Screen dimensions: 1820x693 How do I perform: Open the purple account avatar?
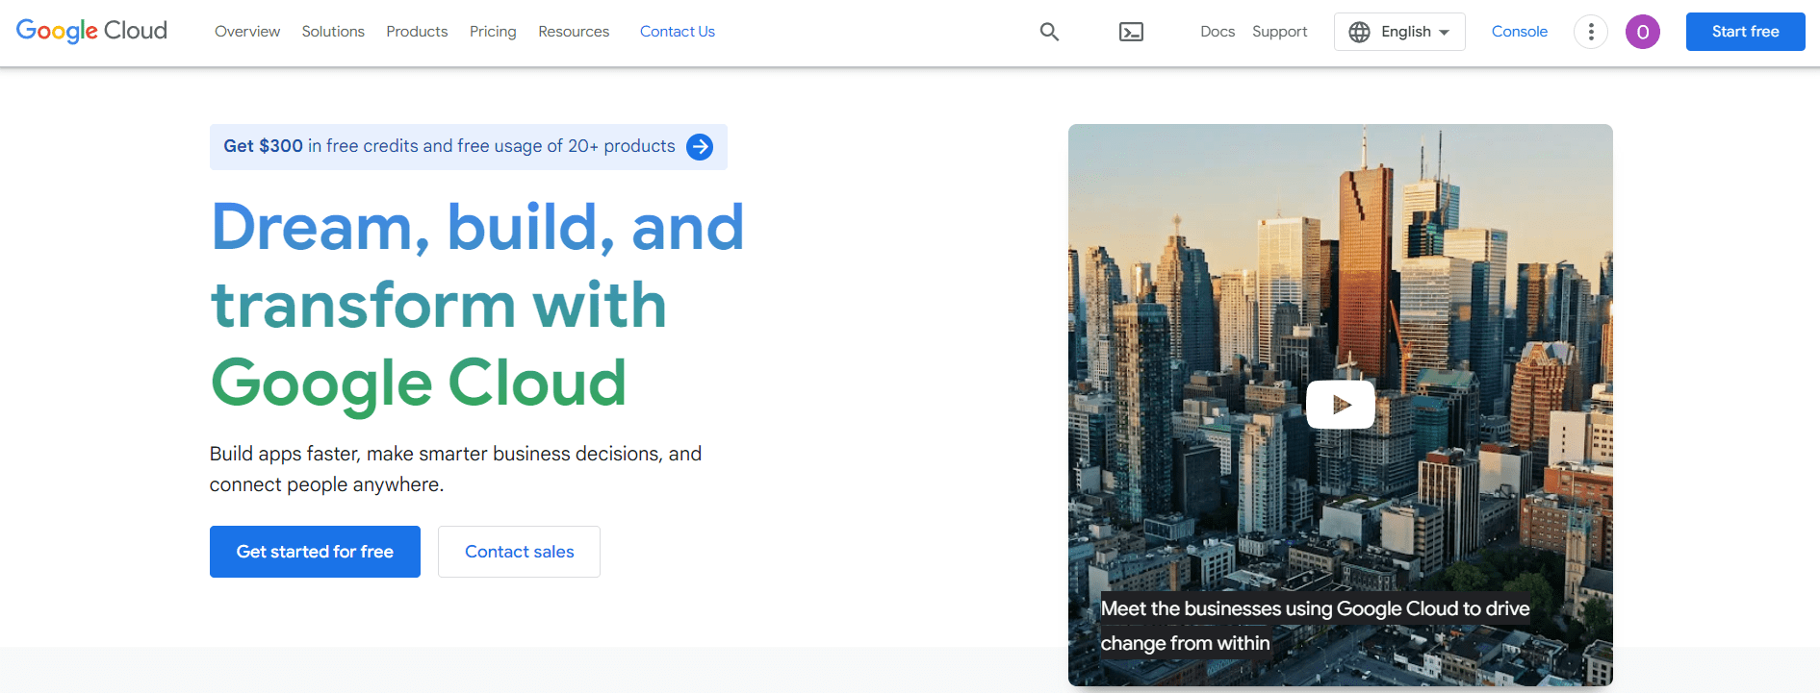[x=1643, y=32]
